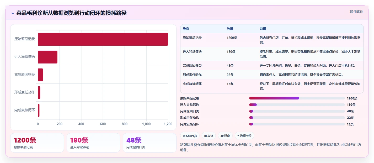Click the 22条 table cell
The height and width of the screenshot is (163, 374).
(230, 75)
